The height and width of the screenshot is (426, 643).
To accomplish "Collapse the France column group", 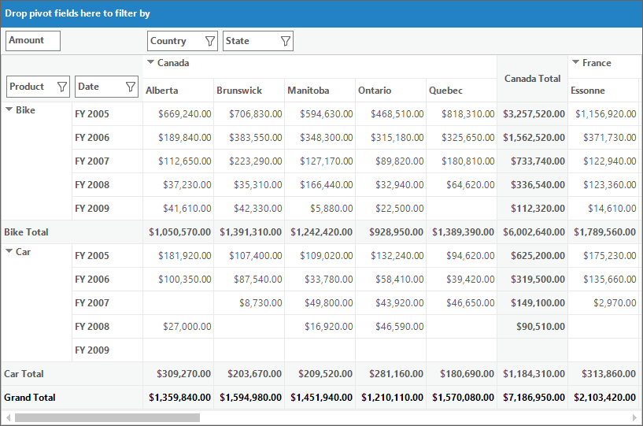I will tap(576, 62).
